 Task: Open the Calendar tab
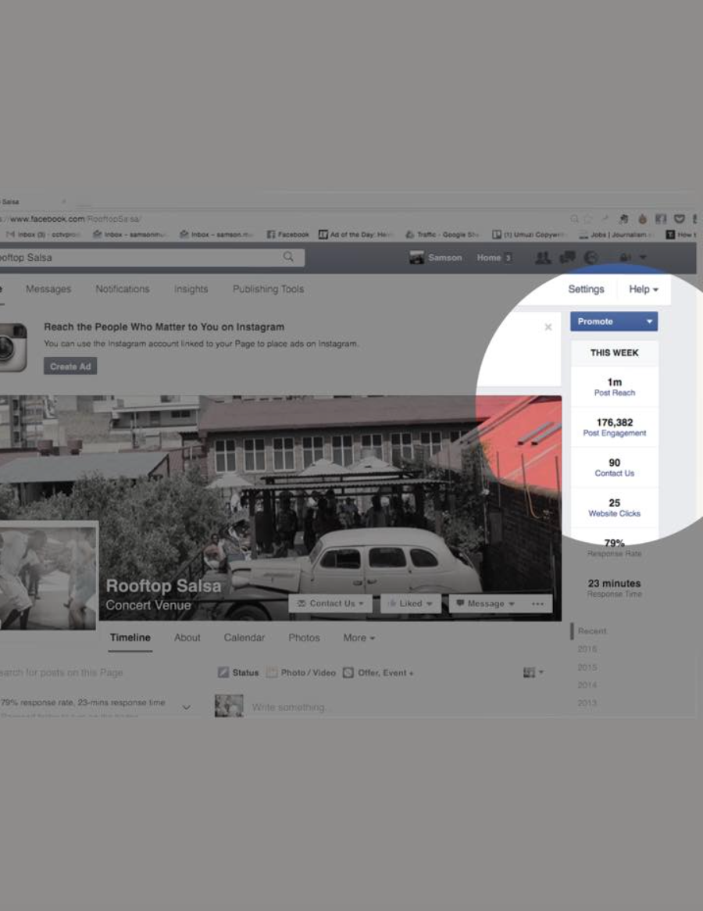[244, 638]
